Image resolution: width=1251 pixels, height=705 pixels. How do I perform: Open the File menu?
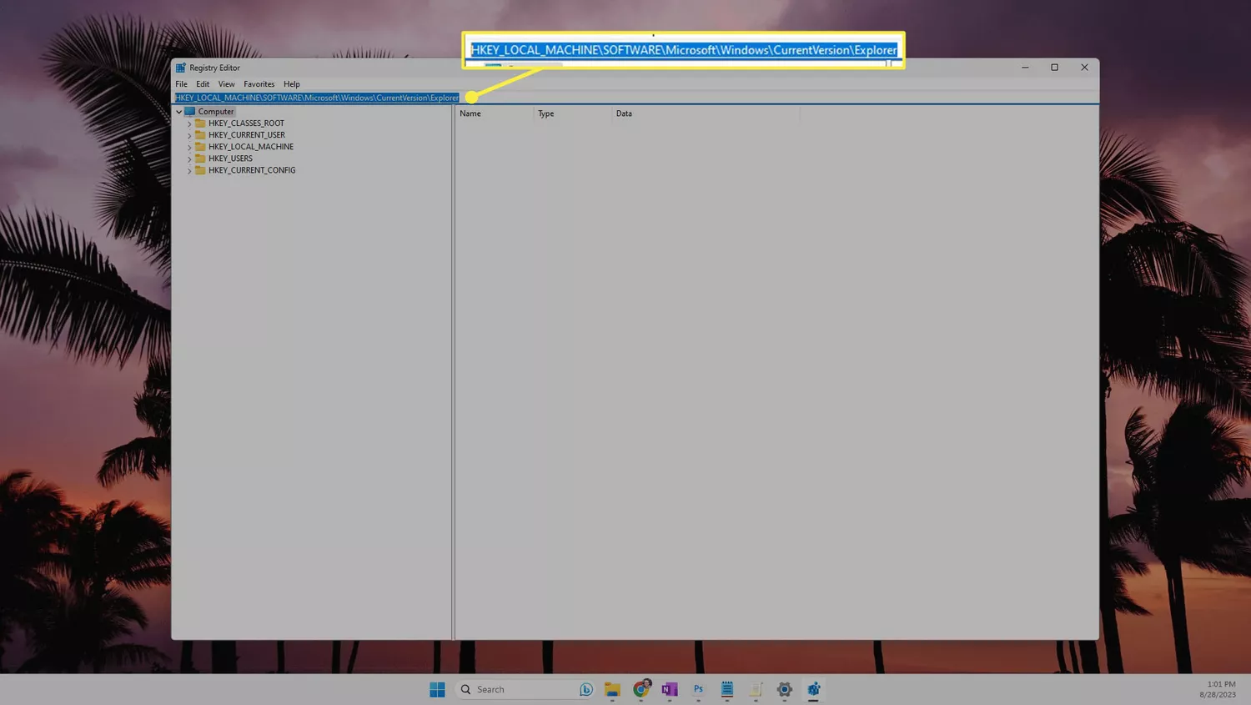coord(181,84)
